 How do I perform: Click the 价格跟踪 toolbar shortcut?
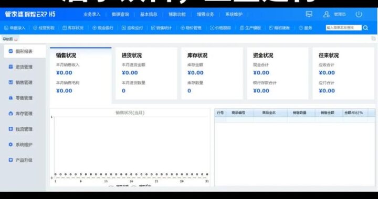point(220,28)
